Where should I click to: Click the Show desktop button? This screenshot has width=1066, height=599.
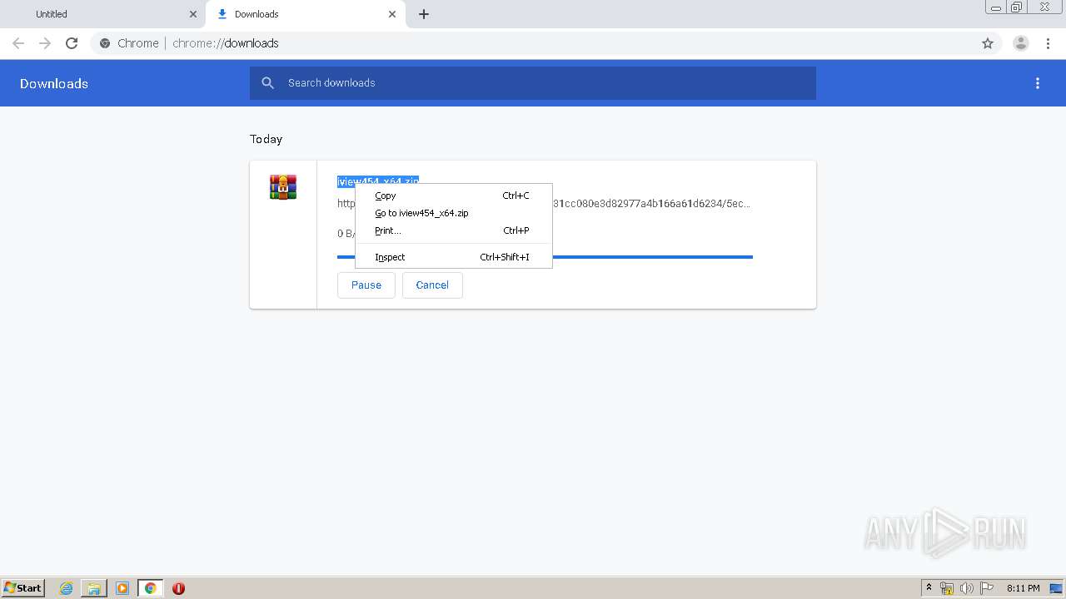1057,588
